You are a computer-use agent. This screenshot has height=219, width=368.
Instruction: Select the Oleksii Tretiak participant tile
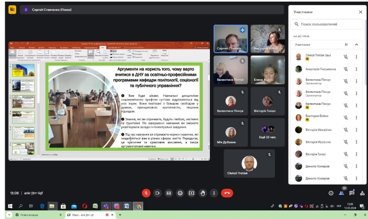pos(249,164)
